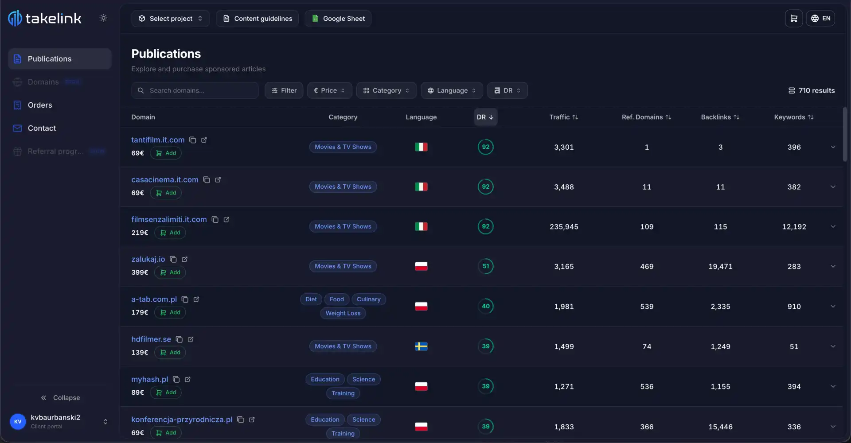Open tantifilm.it.com in external tab icon
The width and height of the screenshot is (851, 443).
pos(204,140)
